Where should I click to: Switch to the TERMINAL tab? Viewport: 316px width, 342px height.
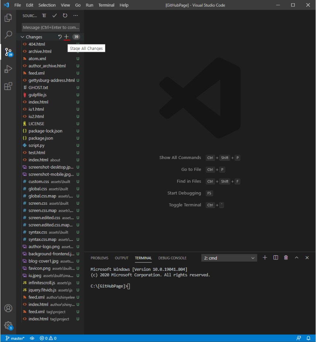143,258
